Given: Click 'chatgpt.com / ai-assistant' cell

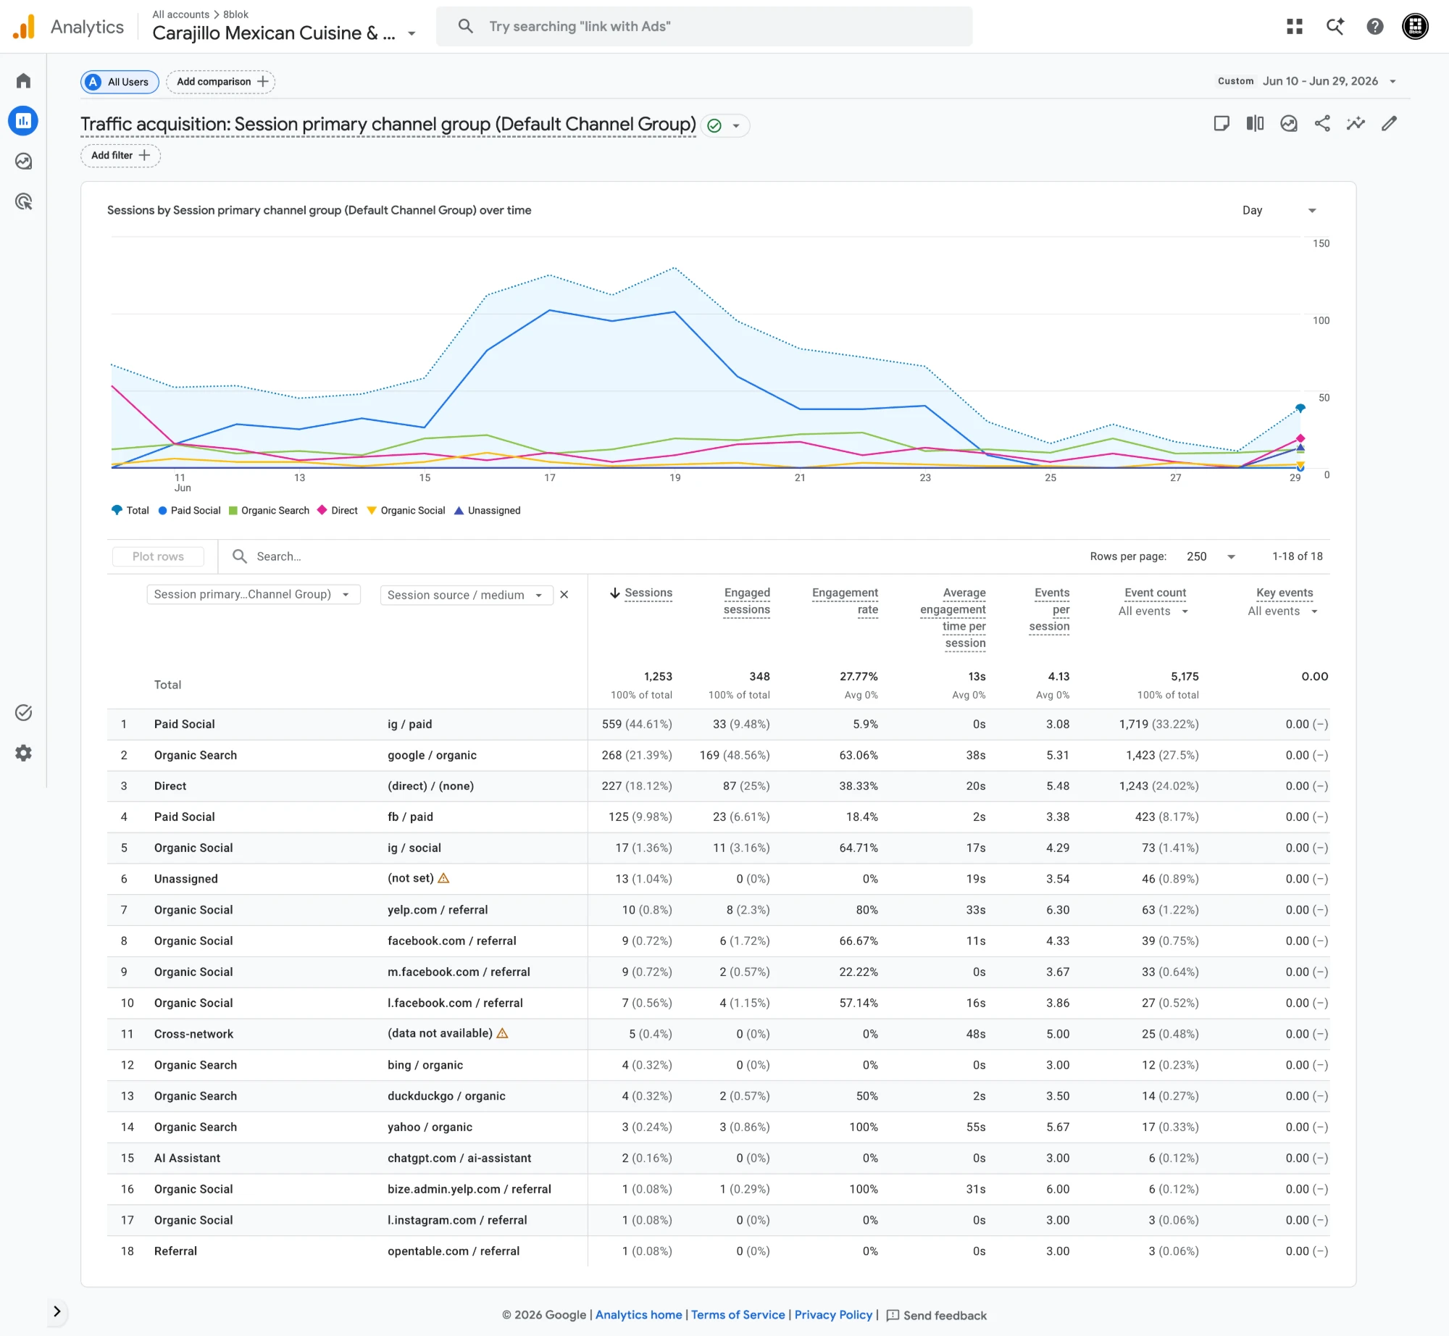Looking at the screenshot, I should pos(459,1158).
